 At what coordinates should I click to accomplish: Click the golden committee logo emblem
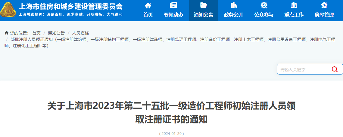[x=8, y=10]
